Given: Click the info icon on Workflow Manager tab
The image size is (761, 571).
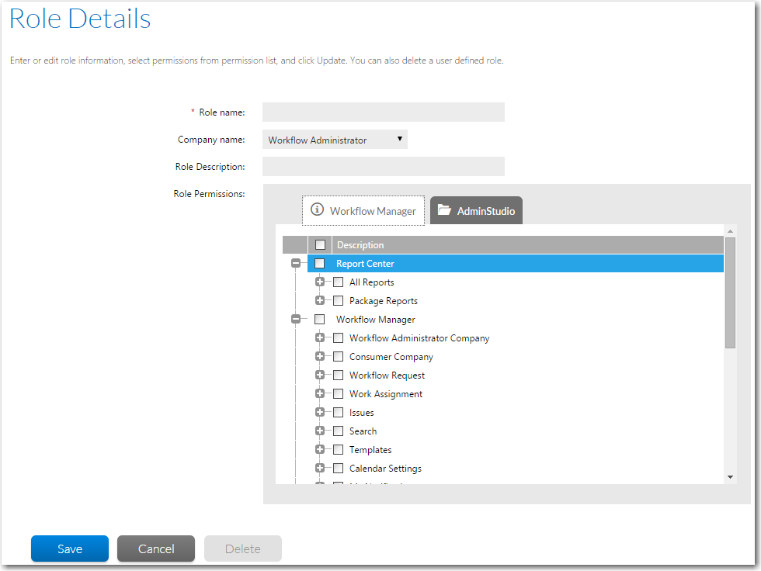Looking at the screenshot, I should pyautogui.click(x=317, y=210).
